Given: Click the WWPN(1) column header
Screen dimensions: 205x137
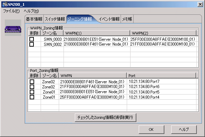Looking at the screenshot, I should coord(97,33).
